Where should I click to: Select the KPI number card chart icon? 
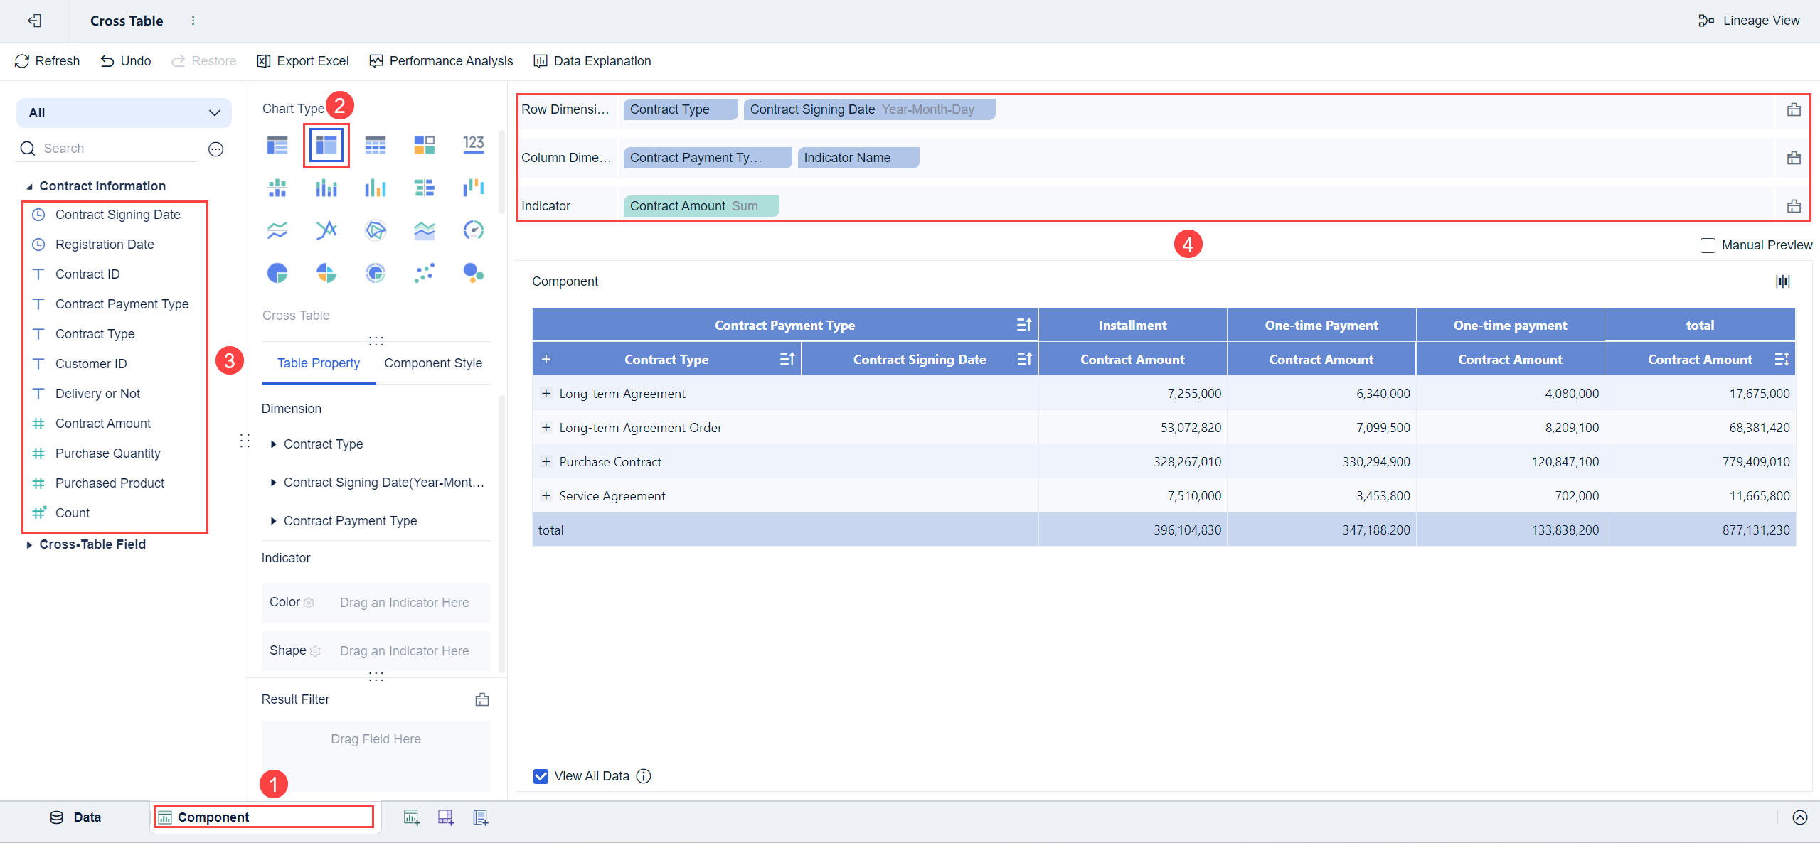tap(473, 145)
